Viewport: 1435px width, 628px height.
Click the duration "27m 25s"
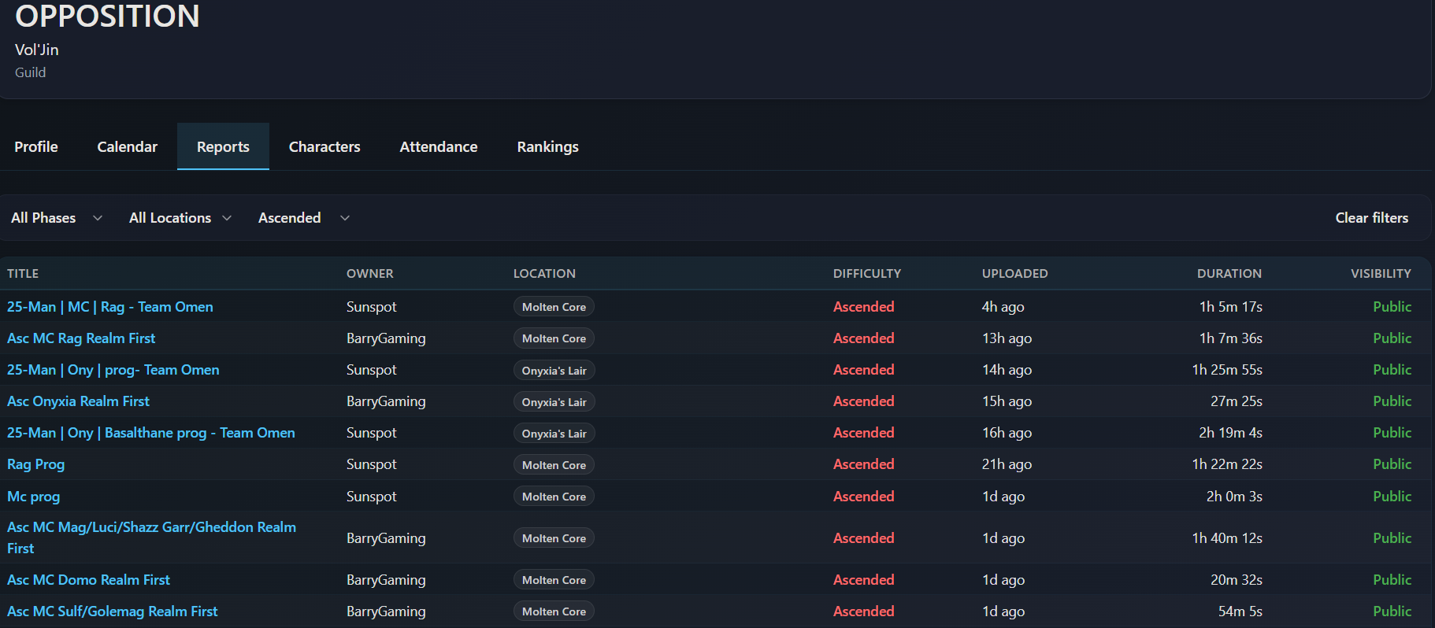click(1237, 401)
